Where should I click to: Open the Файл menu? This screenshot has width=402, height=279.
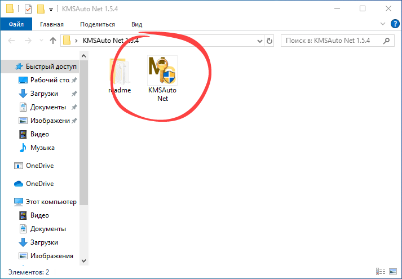pos(16,24)
